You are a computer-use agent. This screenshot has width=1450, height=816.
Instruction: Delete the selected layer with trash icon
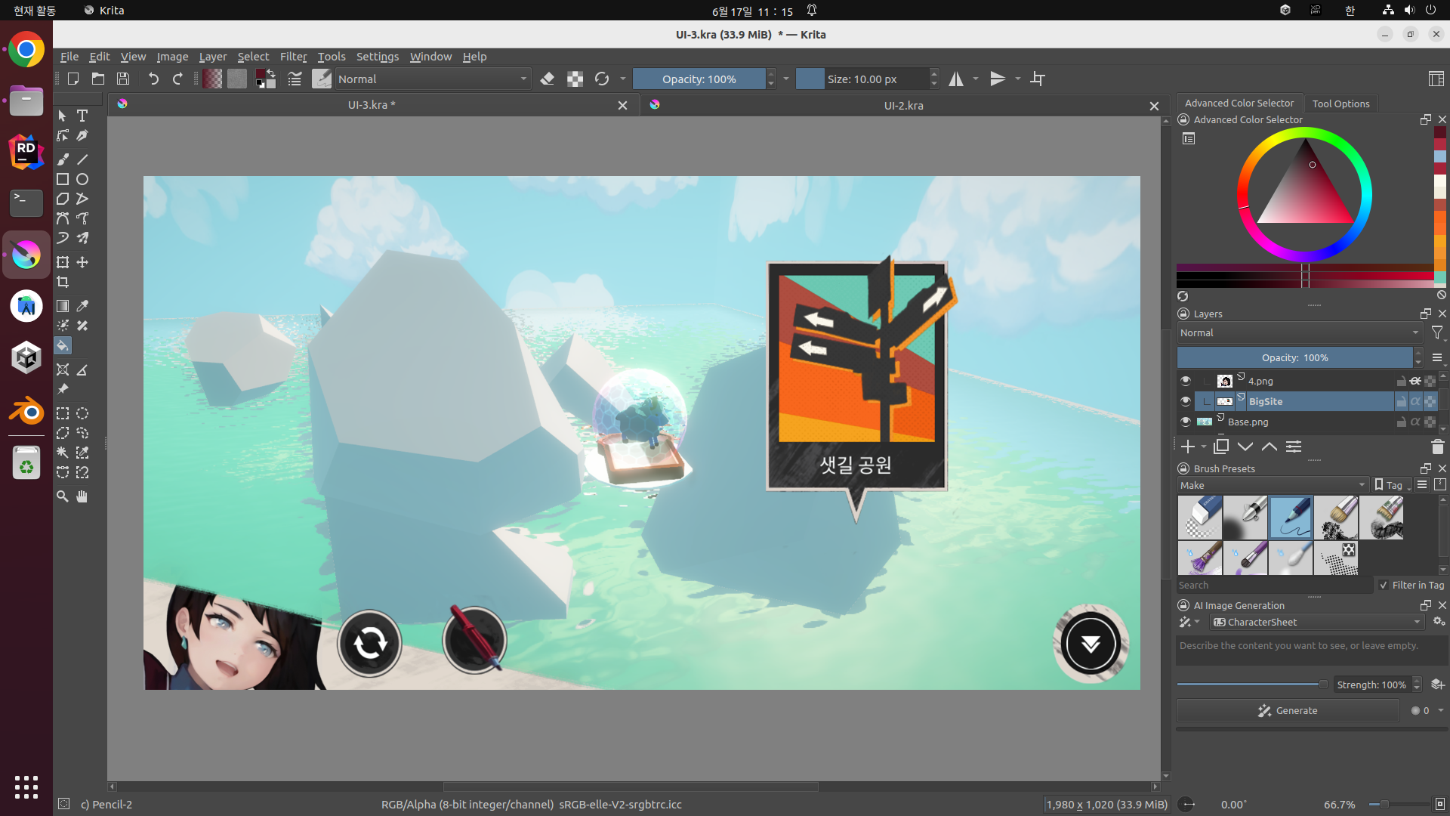pos(1437,447)
